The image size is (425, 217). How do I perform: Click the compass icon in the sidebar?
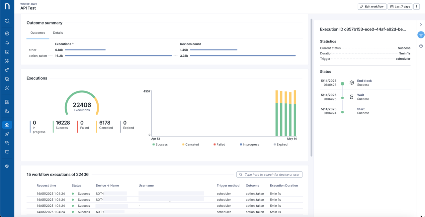(7, 33)
